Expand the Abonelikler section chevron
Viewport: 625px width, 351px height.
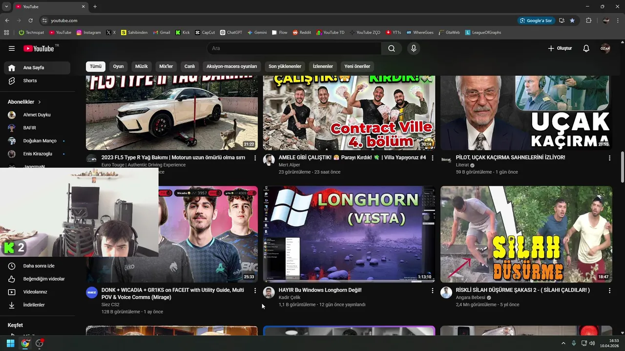tap(40, 102)
